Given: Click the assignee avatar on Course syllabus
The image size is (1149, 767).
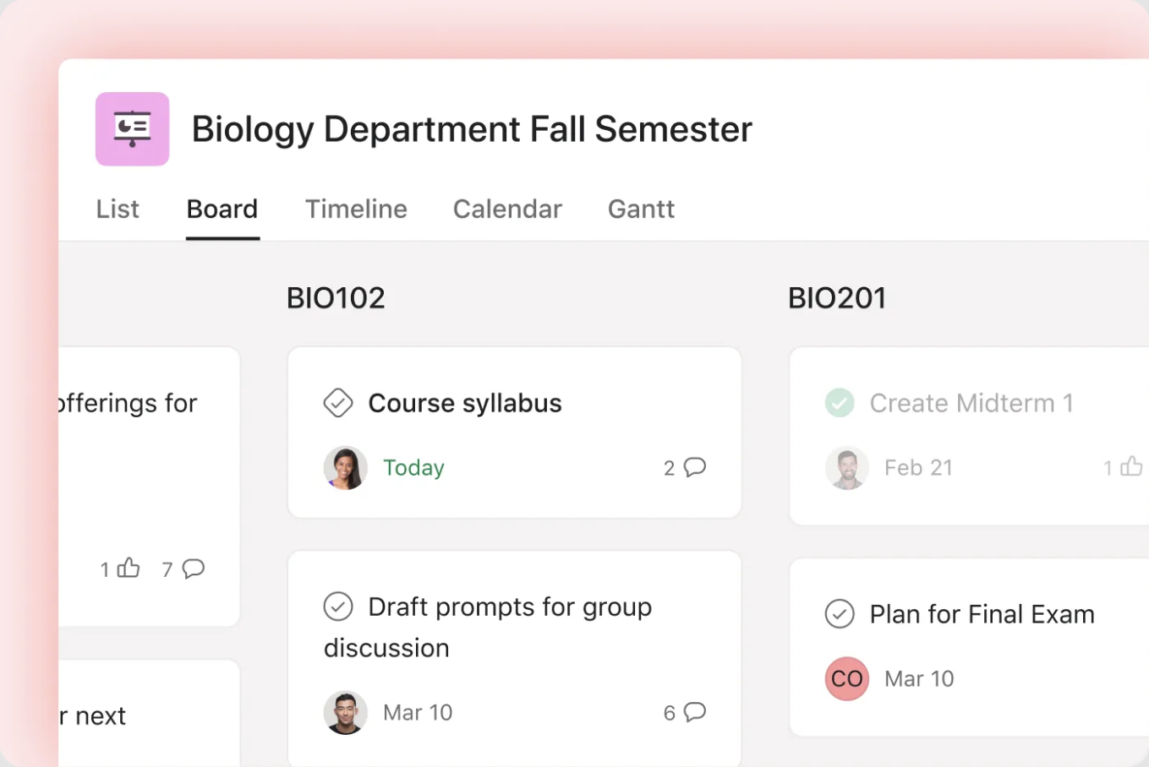Looking at the screenshot, I should [346, 467].
